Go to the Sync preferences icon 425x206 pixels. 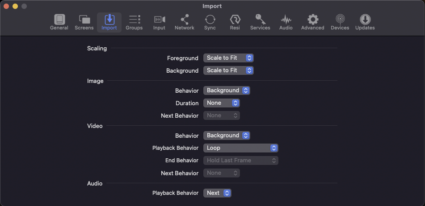(210, 22)
